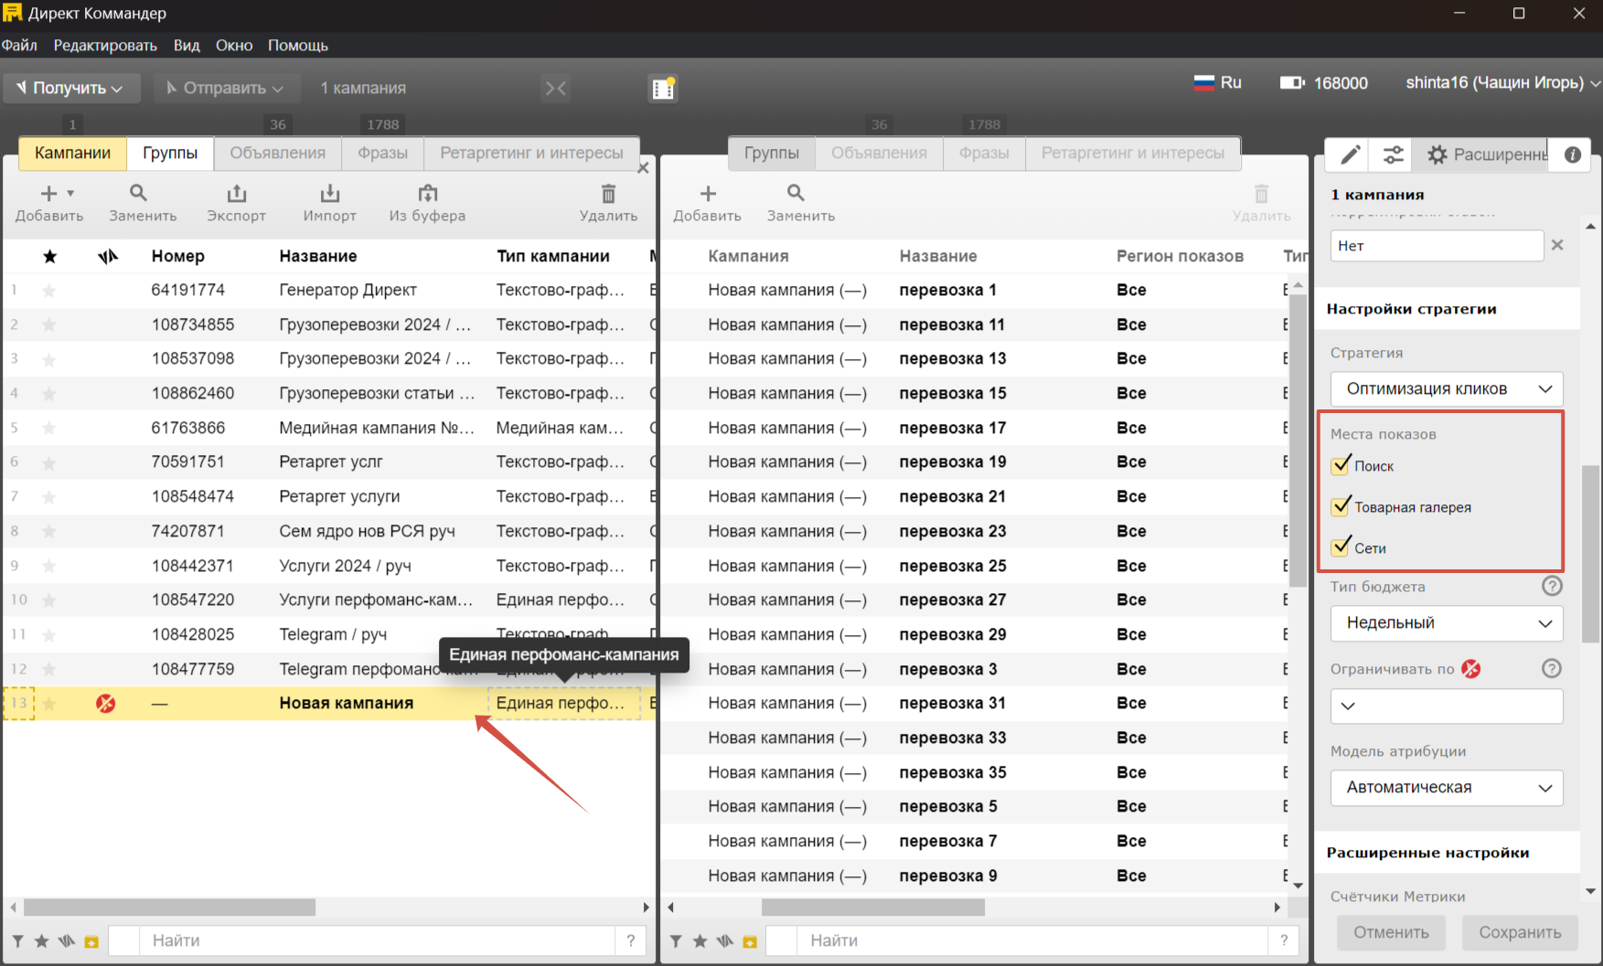
Task: Click help icon next to Тип бюджета
Action: (1552, 586)
